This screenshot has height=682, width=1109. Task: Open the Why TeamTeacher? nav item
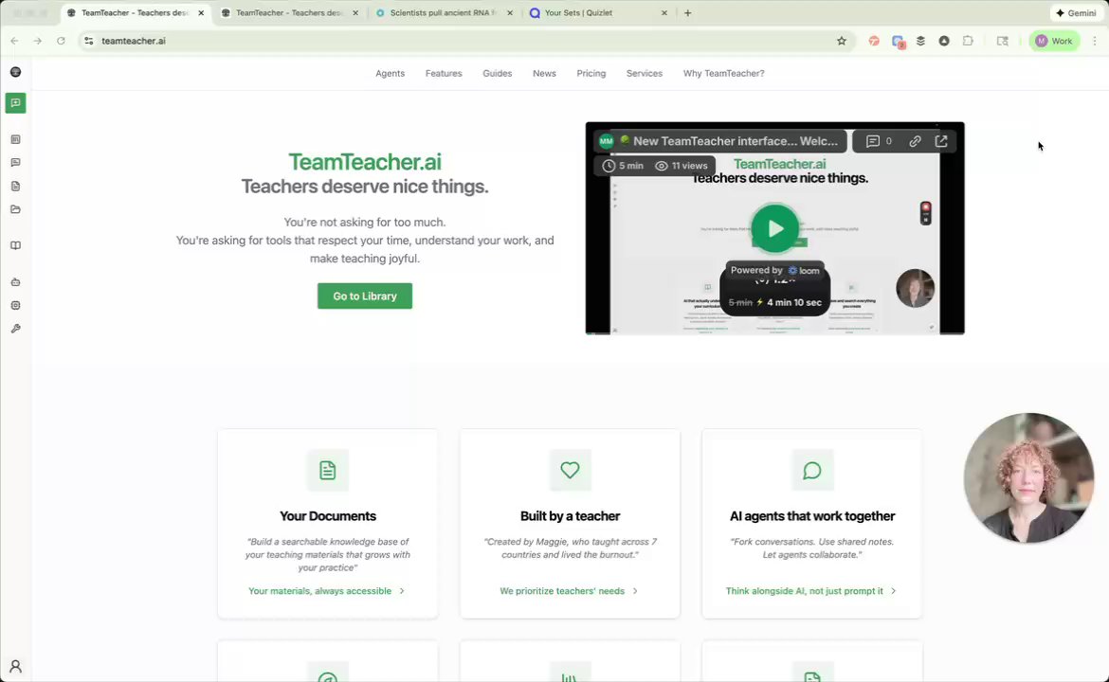pos(723,74)
